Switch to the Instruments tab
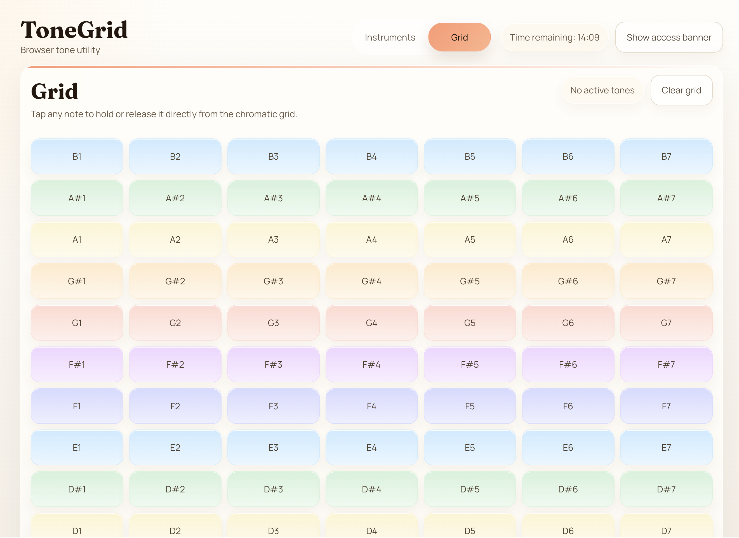The image size is (739, 538). (x=390, y=37)
